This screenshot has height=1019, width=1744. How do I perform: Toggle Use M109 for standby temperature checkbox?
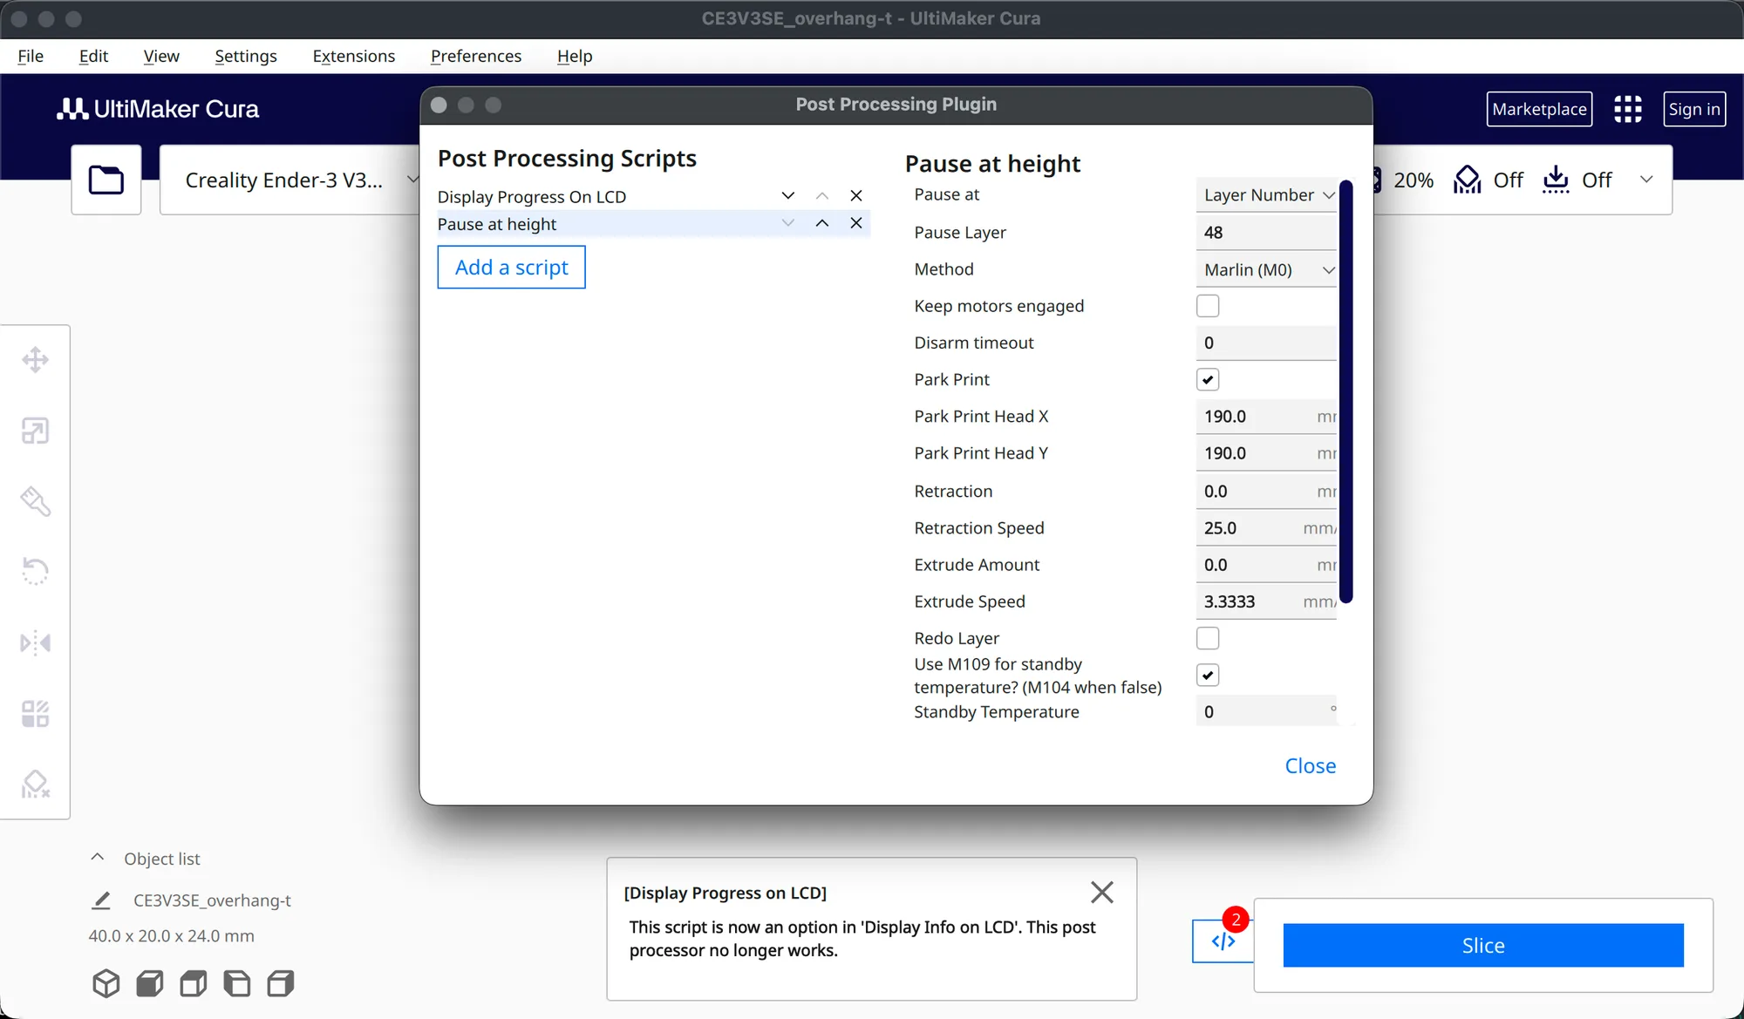[x=1208, y=675]
